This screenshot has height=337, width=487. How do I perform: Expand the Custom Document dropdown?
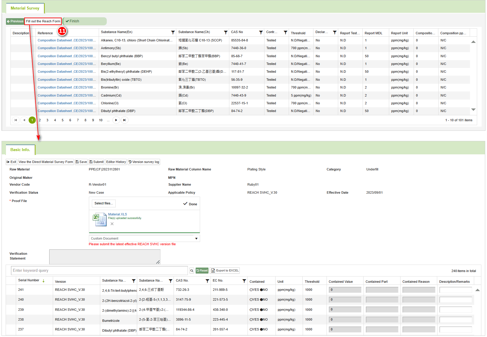click(x=196, y=239)
